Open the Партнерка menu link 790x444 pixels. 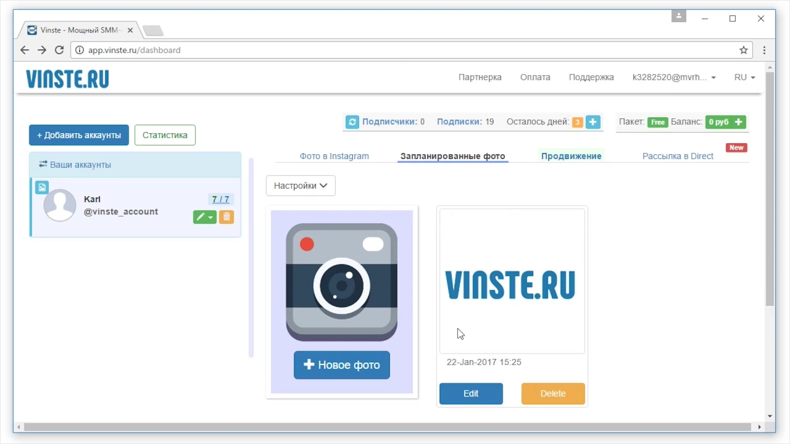click(x=480, y=77)
